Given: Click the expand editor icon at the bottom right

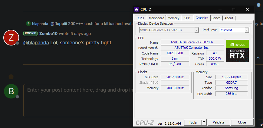Looking at the screenshot, I should (261, 124).
